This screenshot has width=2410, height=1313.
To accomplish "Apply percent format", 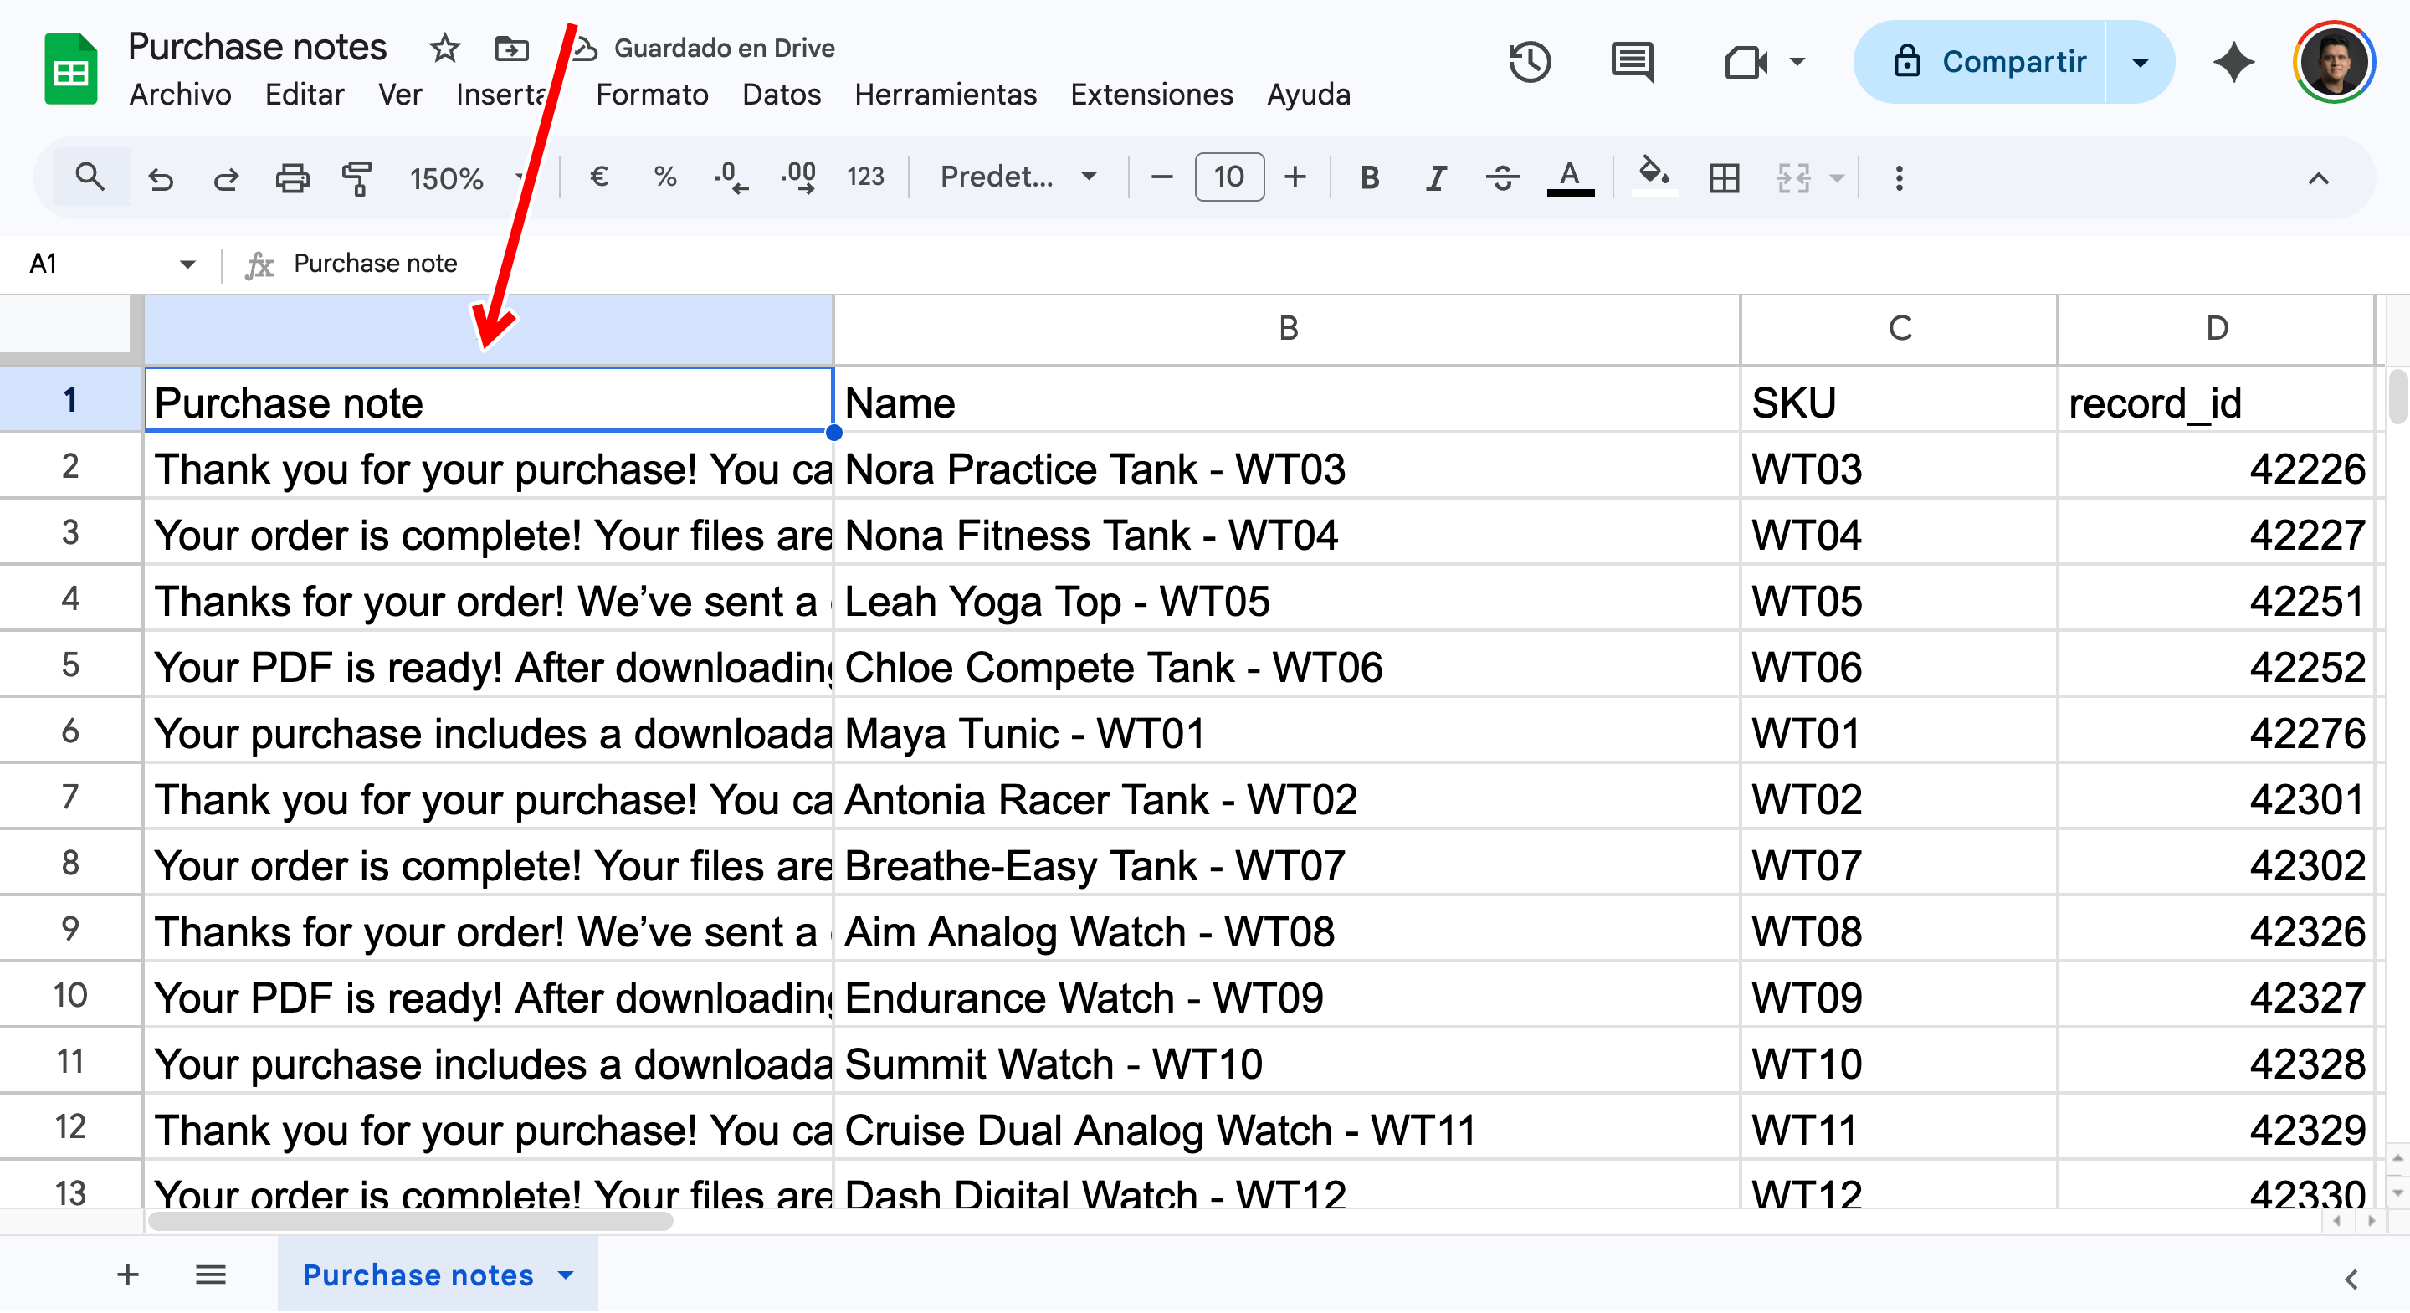I will tap(665, 177).
